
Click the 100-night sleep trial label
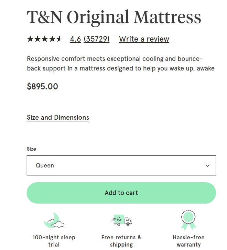click(54, 241)
